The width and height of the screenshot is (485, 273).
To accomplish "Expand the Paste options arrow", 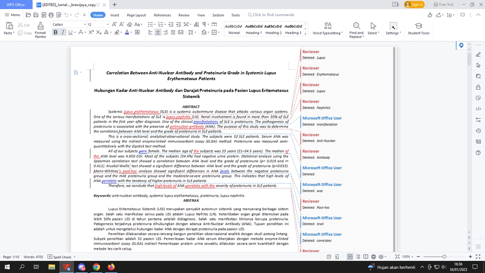I will 14,33.
